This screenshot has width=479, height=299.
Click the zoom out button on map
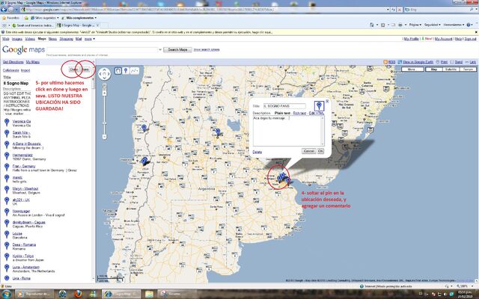(x=105, y=137)
